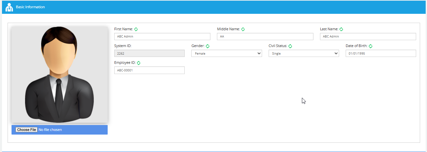Click the green refresh icon beside Last Name
This screenshot has height=152, width=427.
[x=341, y=29]
